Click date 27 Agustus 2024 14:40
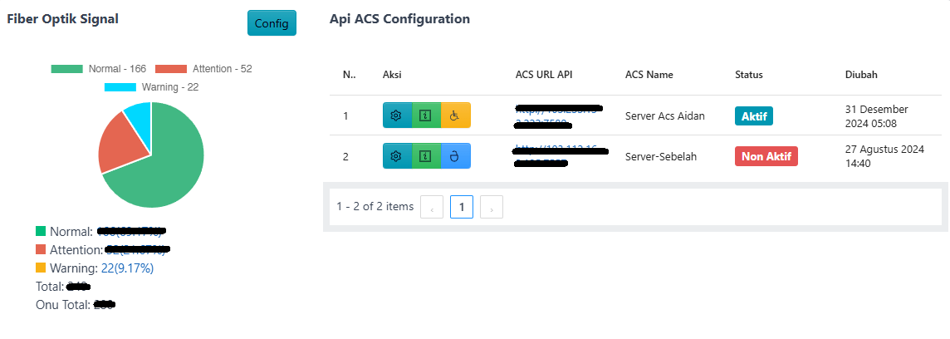Screen dimensions: 950x339 coord(884,156)
